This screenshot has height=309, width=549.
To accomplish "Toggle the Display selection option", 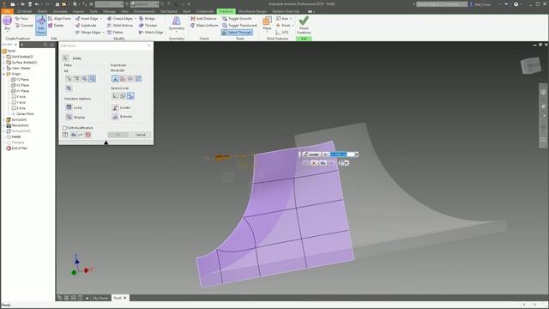I will (x=75, y=117).
